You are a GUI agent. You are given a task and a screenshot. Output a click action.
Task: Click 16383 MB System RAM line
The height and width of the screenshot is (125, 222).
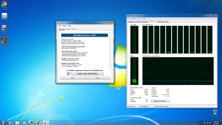click(x=73, y=47)
